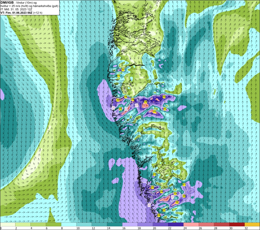Click the yellow gust label 31
The height and width of the screenshot is (230, 260).
pos(165,109)
